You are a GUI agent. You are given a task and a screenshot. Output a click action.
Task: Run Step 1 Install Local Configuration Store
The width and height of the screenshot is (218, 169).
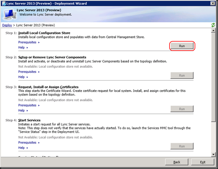(x=182, y=46)
